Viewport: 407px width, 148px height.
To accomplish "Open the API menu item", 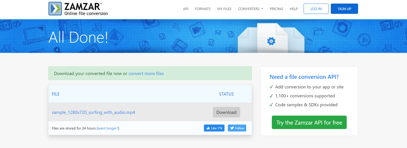I will pyautogui.click(x=186, y=9).
